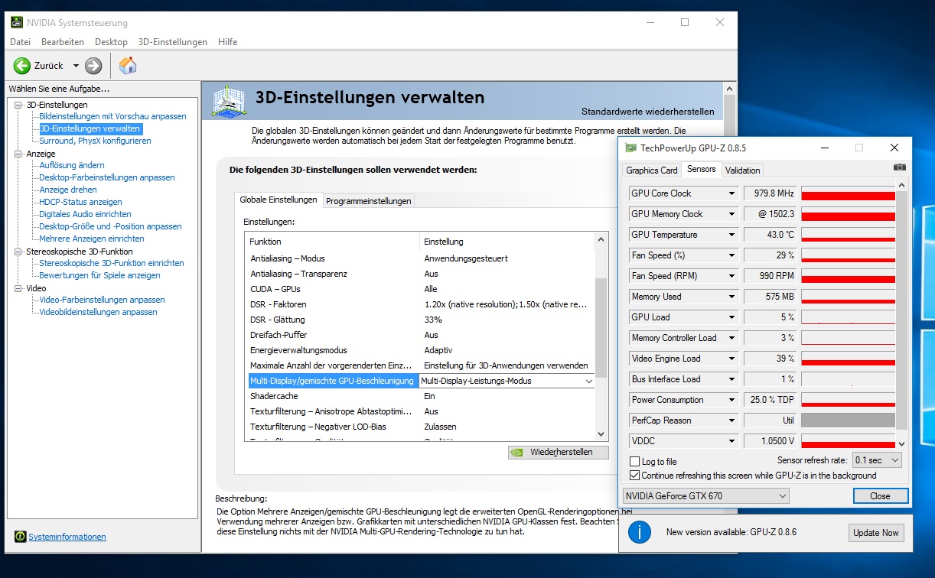Click the Einstellung column header
Screen dimensions: 935x578
coord(507,241)
